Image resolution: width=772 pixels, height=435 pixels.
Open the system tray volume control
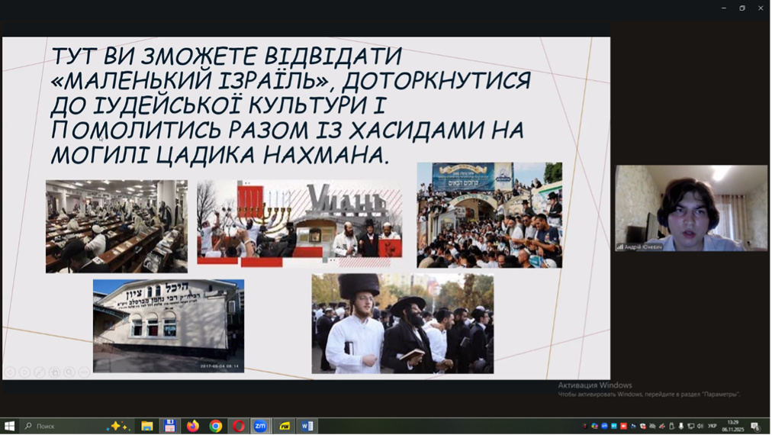(700, 426)
